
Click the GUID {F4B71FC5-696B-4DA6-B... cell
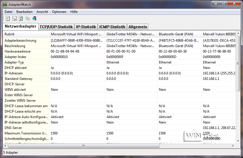point(179,41)
